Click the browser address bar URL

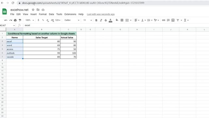83,3
